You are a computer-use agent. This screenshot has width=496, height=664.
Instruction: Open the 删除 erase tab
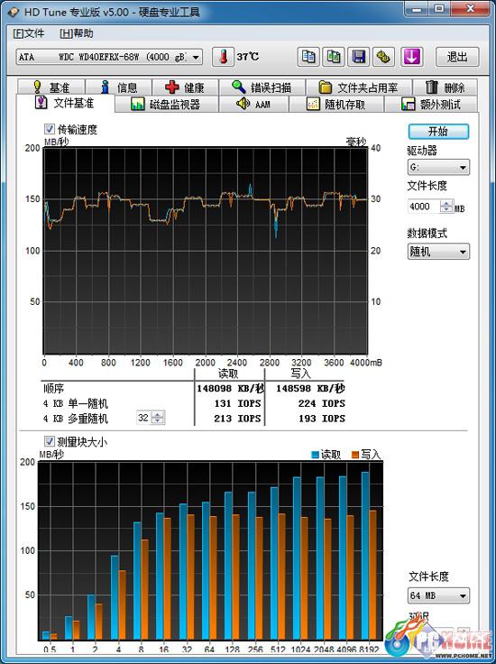445,88
